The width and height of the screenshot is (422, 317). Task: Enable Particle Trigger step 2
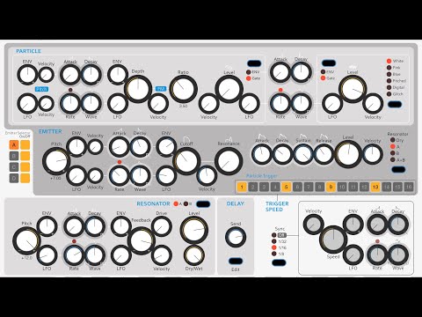point(253,187)
